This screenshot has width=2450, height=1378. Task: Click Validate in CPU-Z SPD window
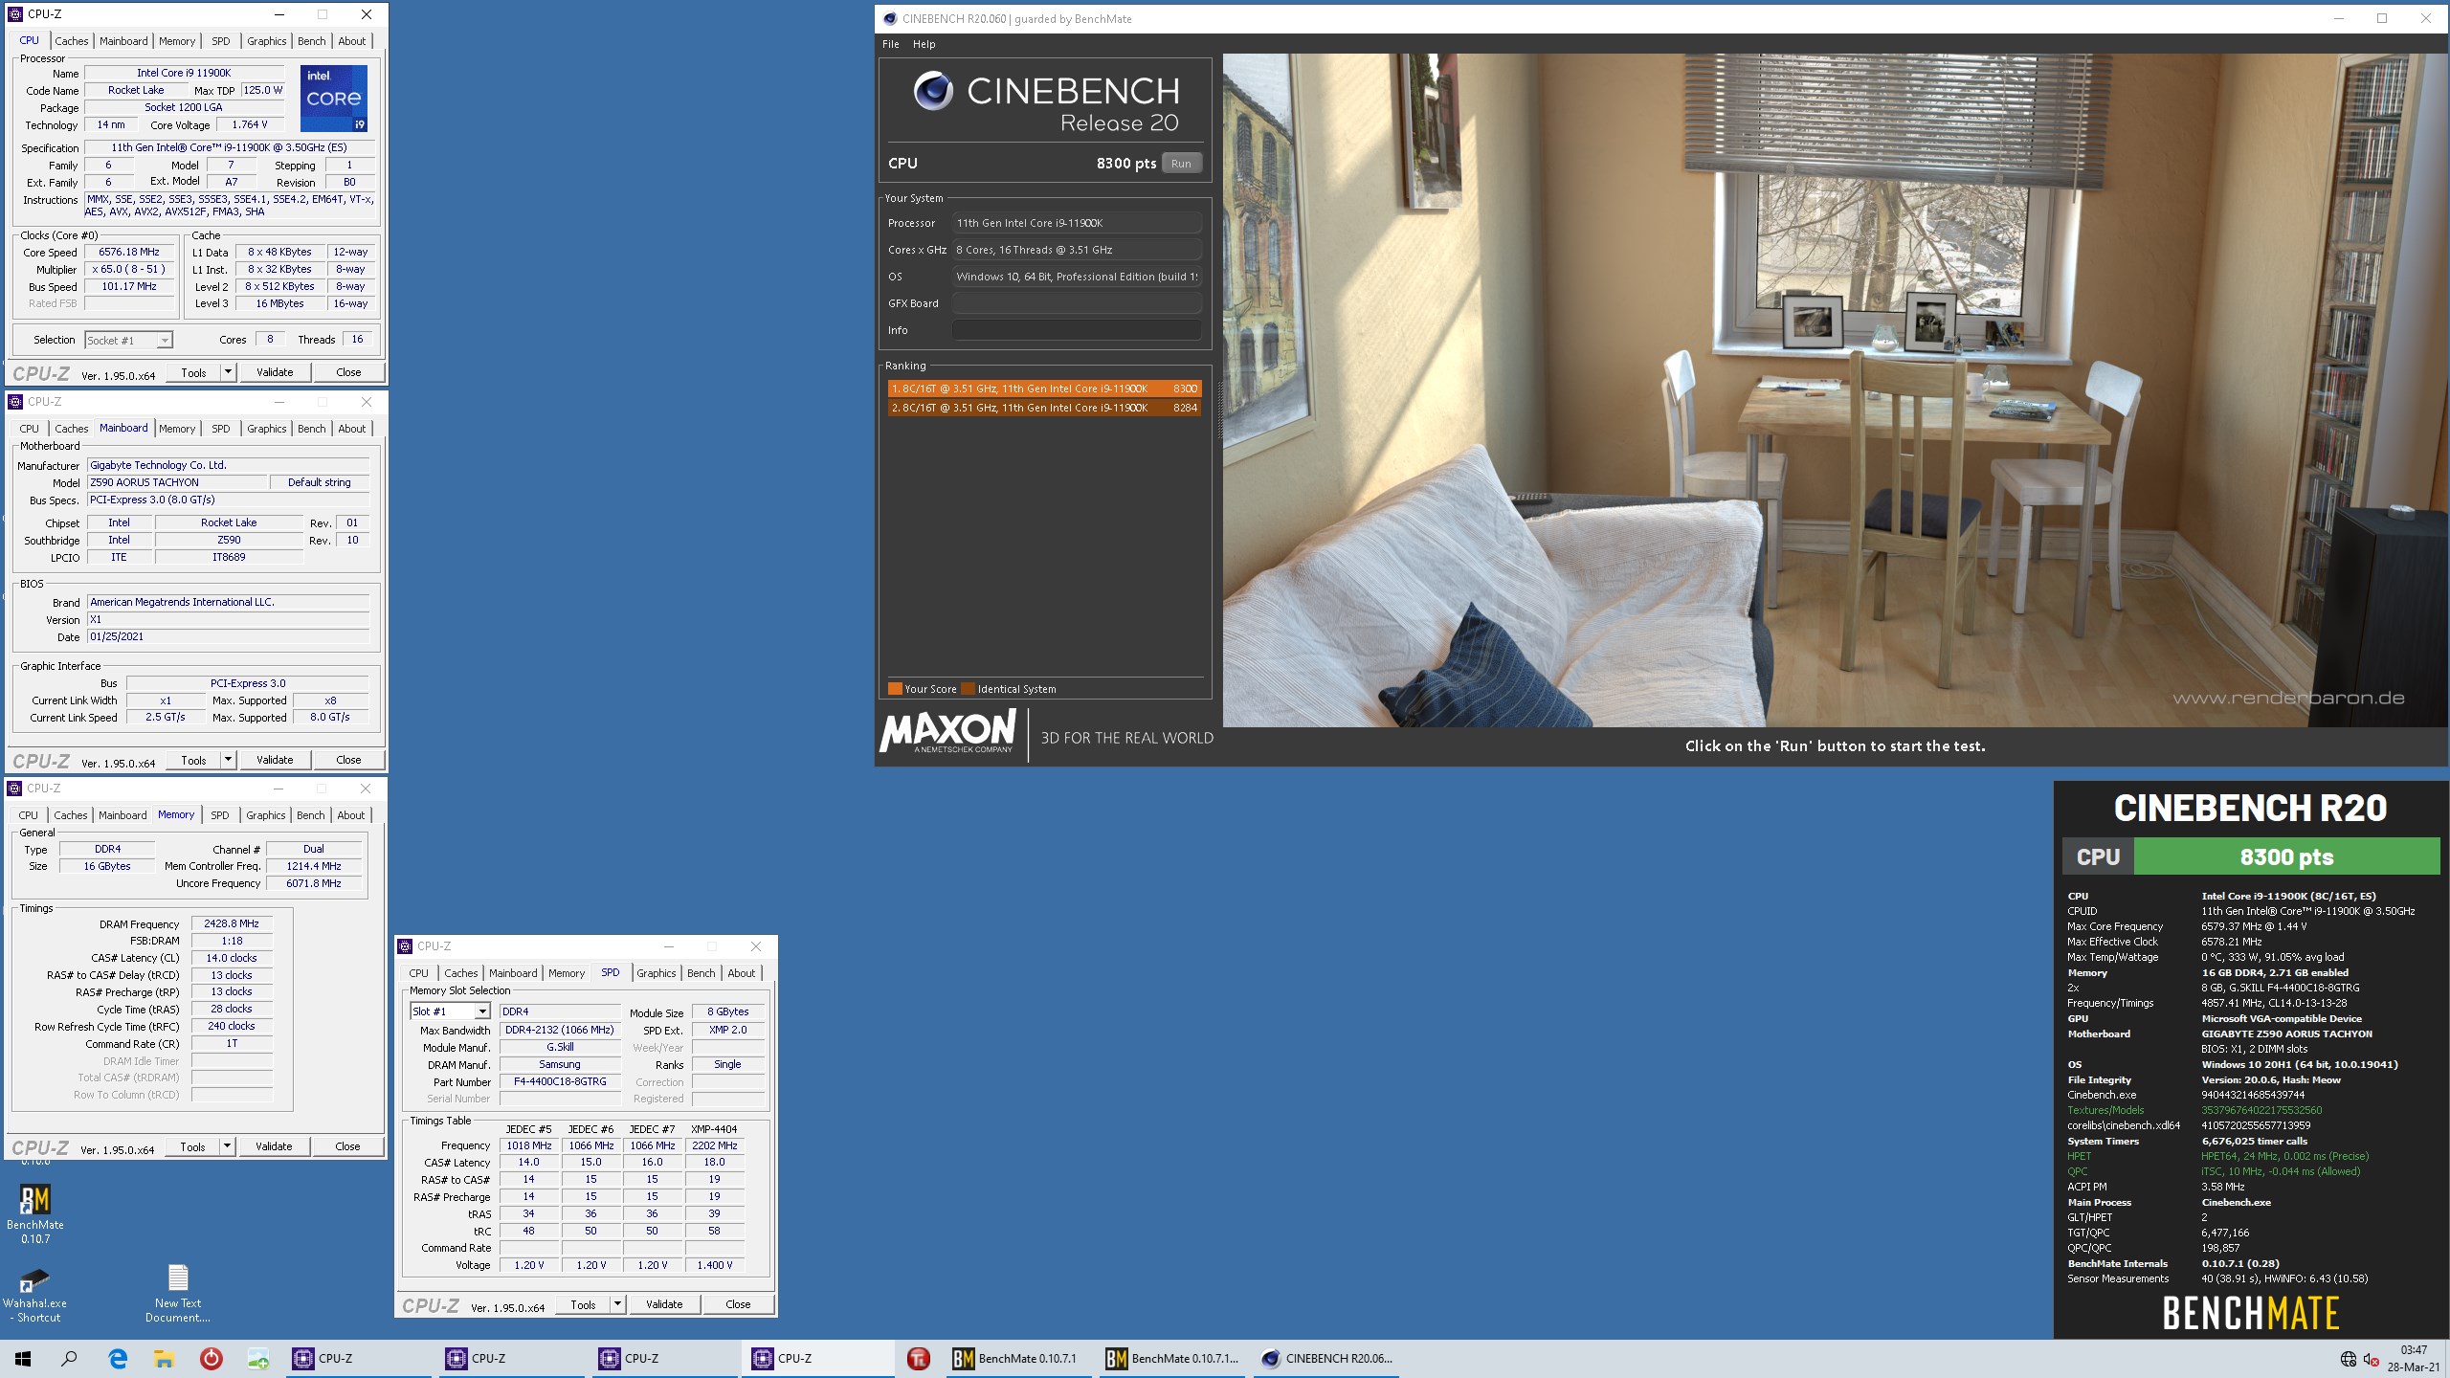[664, 1304]
